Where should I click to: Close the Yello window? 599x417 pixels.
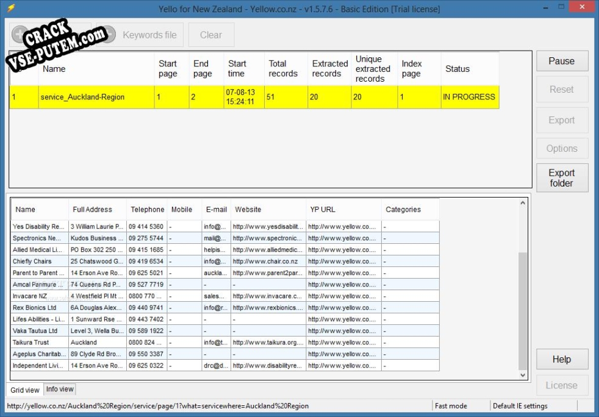[582, 6]
